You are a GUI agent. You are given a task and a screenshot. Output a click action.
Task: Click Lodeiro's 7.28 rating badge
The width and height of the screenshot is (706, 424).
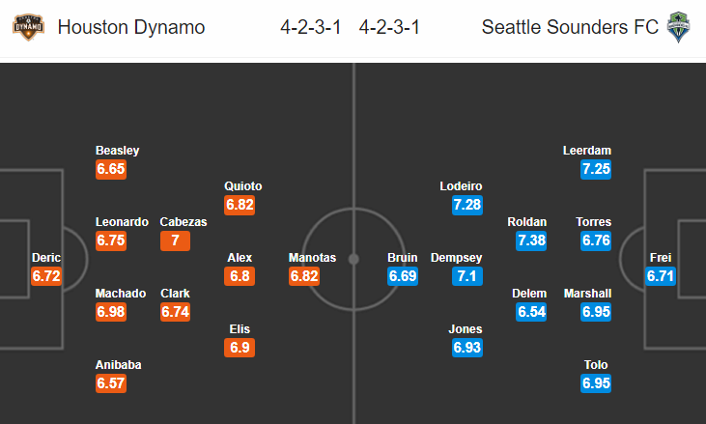click(466, 205)
